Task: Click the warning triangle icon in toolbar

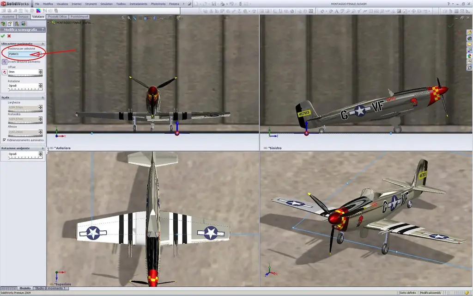Action: 394,11
